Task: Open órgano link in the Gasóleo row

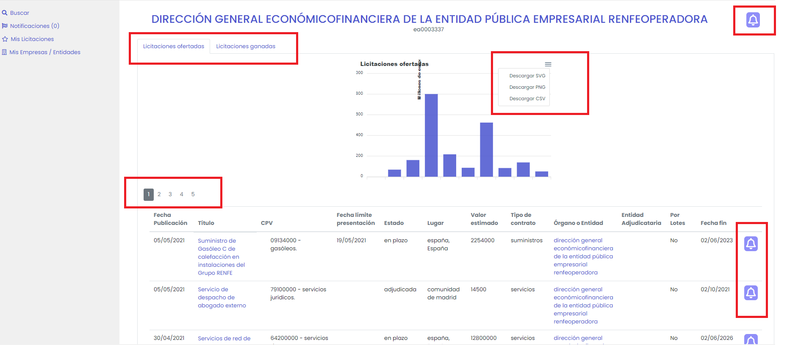Action: 583,256
